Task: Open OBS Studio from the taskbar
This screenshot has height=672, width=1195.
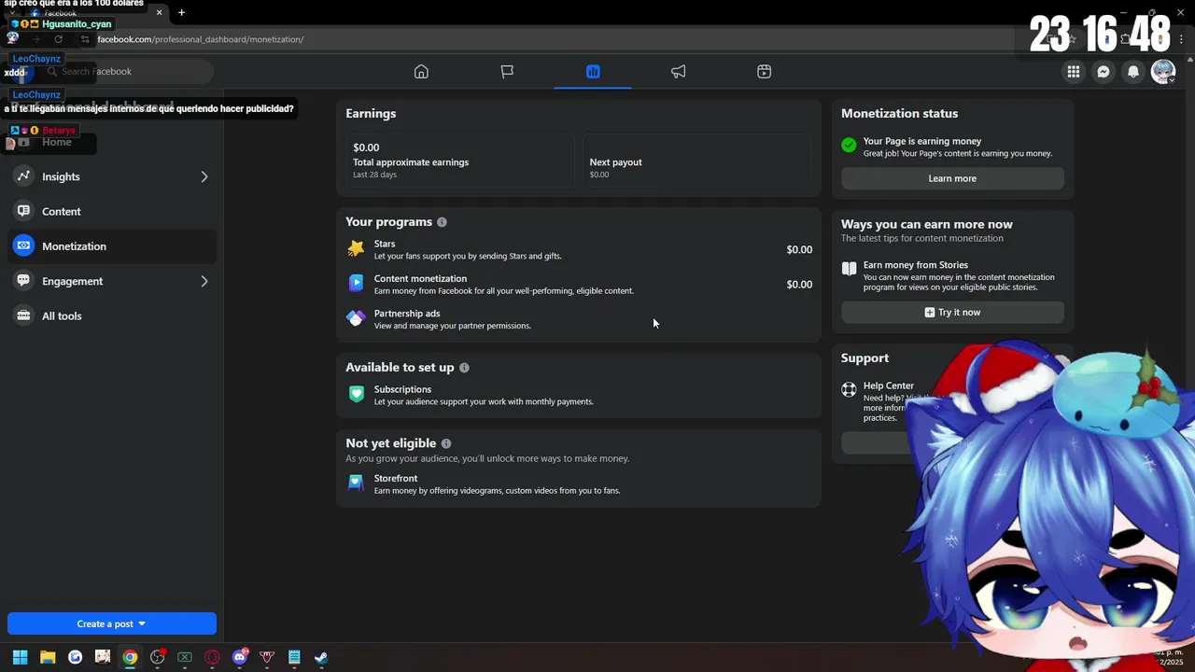Action: click(x=158, y=657)
